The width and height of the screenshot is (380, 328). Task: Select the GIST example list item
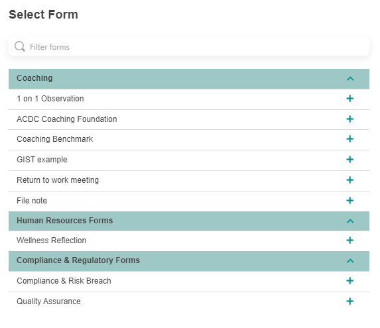189,160
